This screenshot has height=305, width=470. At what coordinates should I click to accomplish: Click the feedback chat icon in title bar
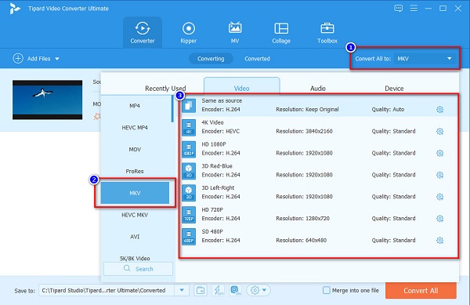coord(399,9)
